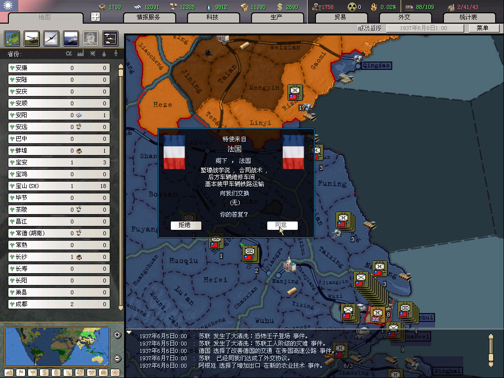This screenshot has height=378, width=504.
Task: Zoom in with the minimap plus button
Action: coord(117,335)
